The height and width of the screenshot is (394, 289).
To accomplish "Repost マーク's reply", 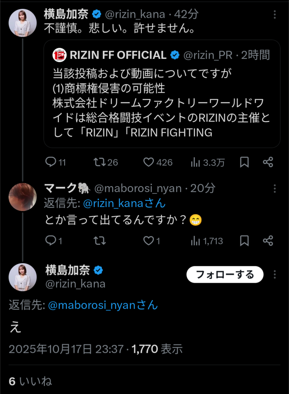I will click(x=100, y=241).
